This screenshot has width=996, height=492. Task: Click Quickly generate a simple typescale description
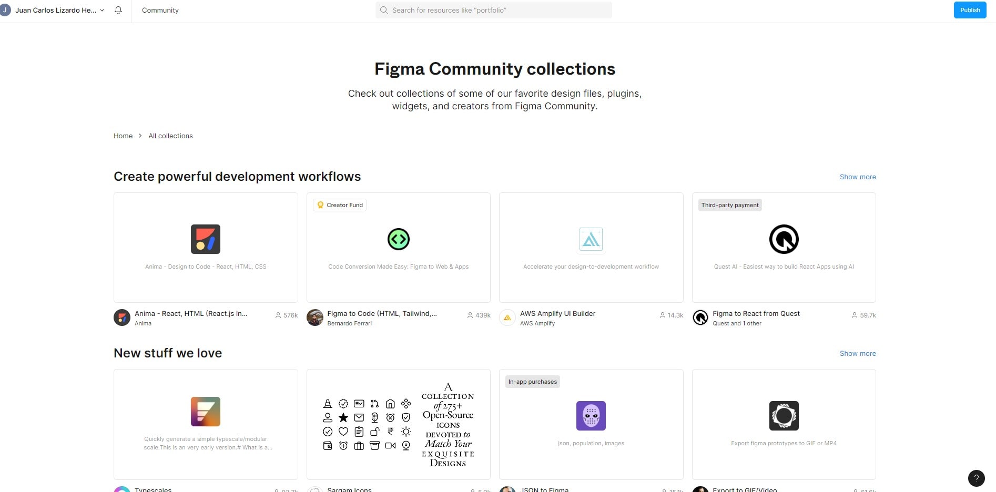click(x=208, y=443)
